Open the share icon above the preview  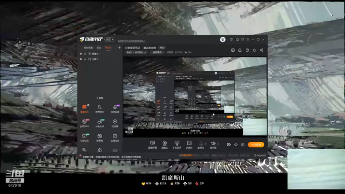[261, 50]
